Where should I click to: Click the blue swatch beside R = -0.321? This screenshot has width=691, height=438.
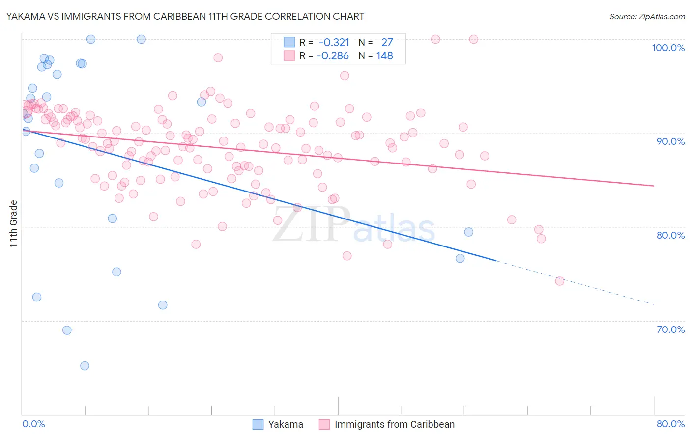pyautogui.click(x=289, y=42)
